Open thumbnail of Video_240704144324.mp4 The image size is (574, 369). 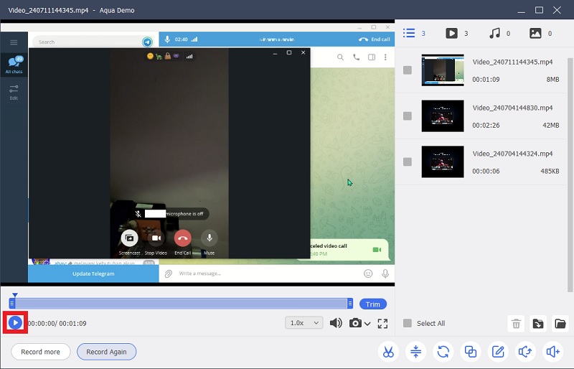click(x=443, y=162)
